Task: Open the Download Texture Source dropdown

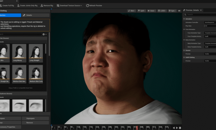Action: [70, 6]
